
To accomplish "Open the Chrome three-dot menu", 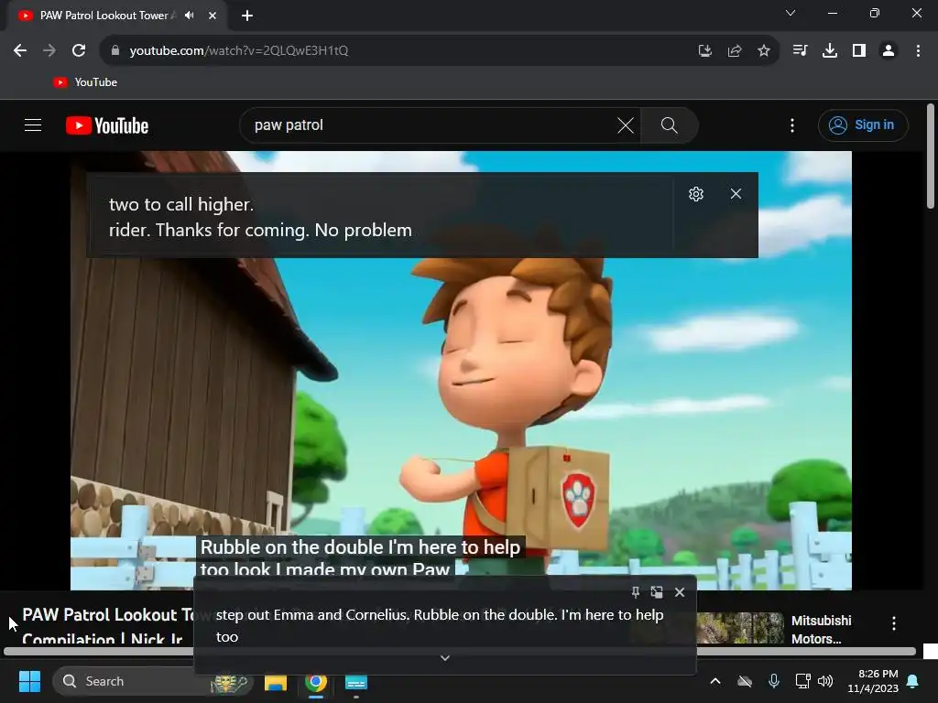I will [x=918, y=51].
